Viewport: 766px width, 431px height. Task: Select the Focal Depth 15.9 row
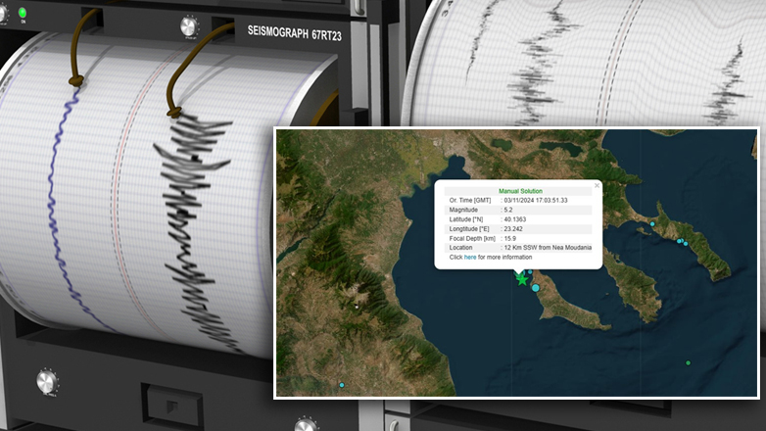pyautogui.click(x=519, y=238)
